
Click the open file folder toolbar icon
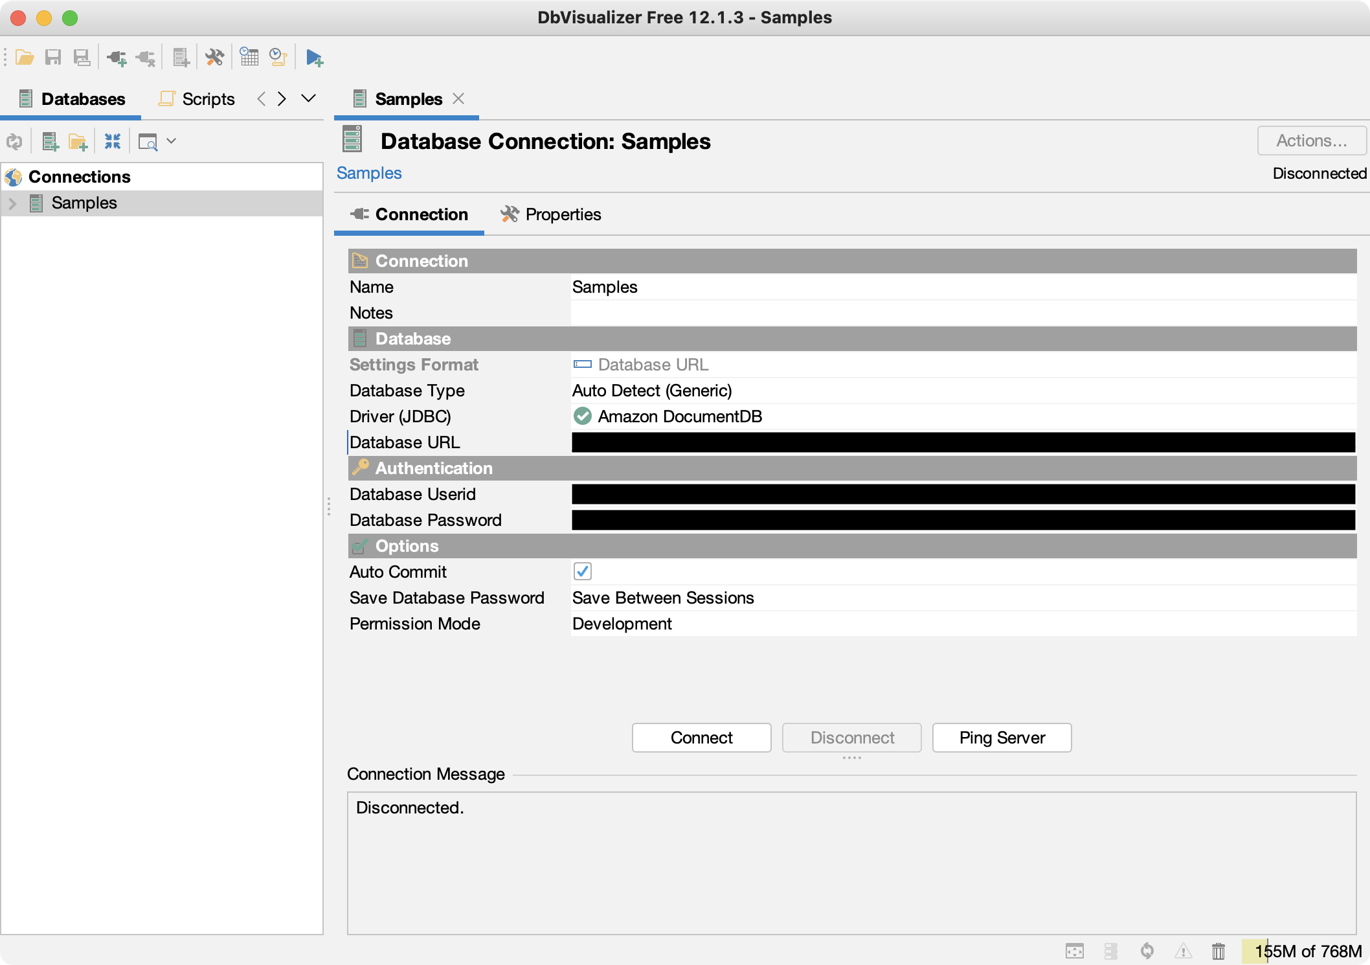25,58
